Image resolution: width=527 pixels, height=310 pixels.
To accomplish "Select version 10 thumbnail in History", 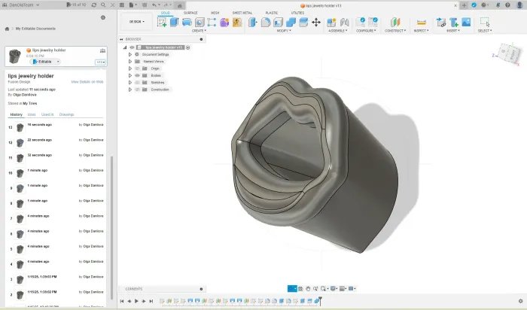I will point(20,173).
